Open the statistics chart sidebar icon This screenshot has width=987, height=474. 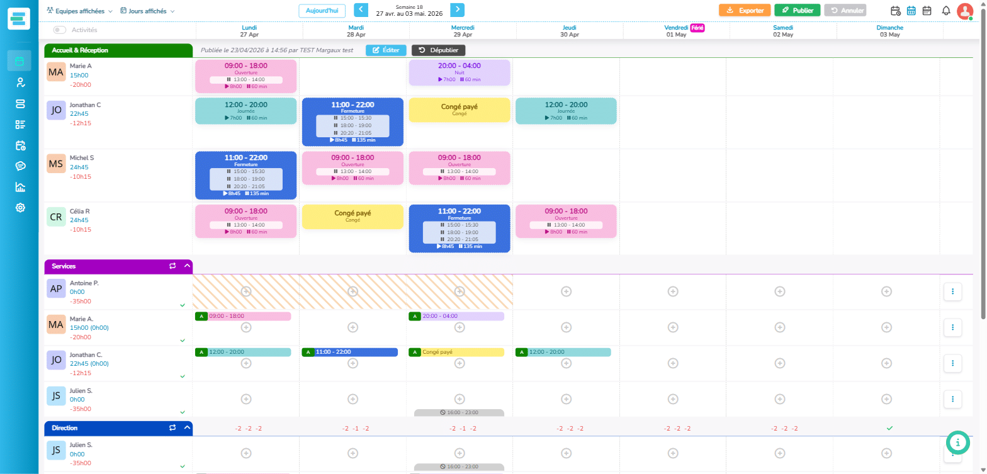(x=20, y=186)
